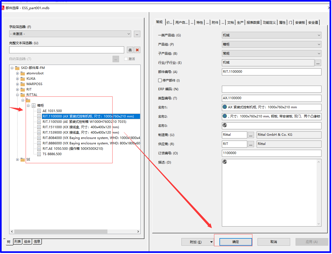Viewport: 332px width, 254px height.
Task: Switch to the 安装板 tab
Action: tap(300, 22)
